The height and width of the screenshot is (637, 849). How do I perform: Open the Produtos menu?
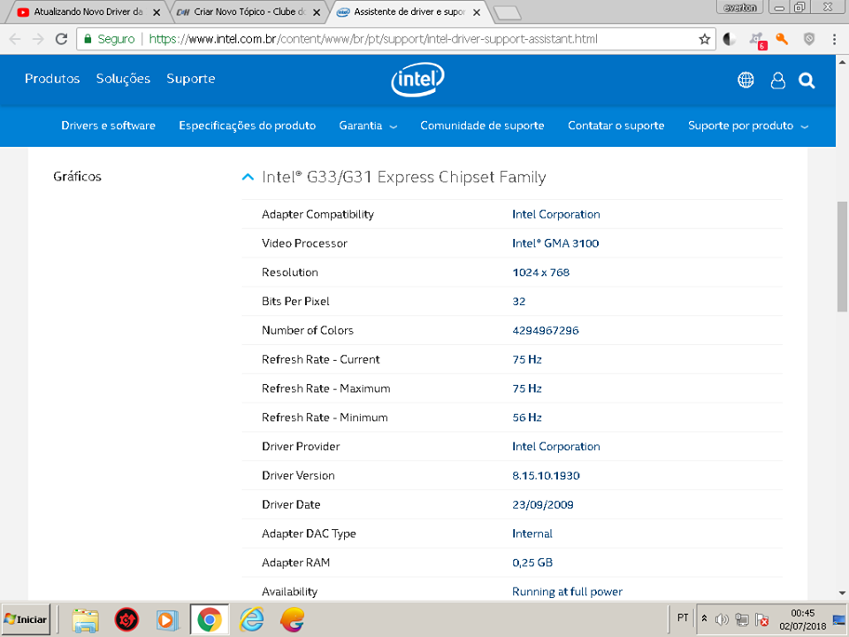(52, 79)
